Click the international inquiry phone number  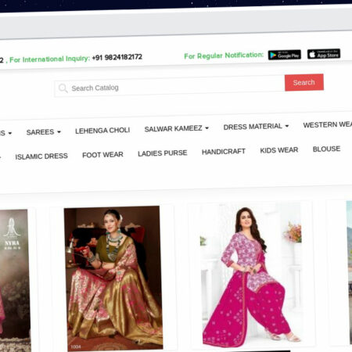tap(117, 57)
